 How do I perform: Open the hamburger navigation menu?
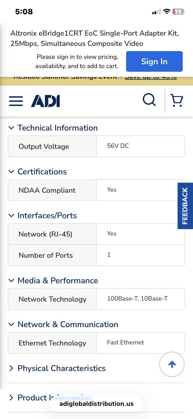click(x=16, y=101)
